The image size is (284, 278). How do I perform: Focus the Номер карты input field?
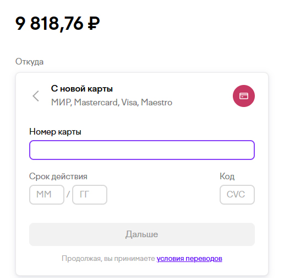point(142,150)
